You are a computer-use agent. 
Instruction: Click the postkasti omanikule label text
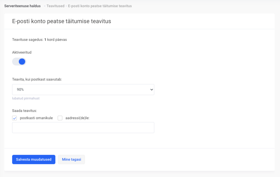click(x=36, y=118)
